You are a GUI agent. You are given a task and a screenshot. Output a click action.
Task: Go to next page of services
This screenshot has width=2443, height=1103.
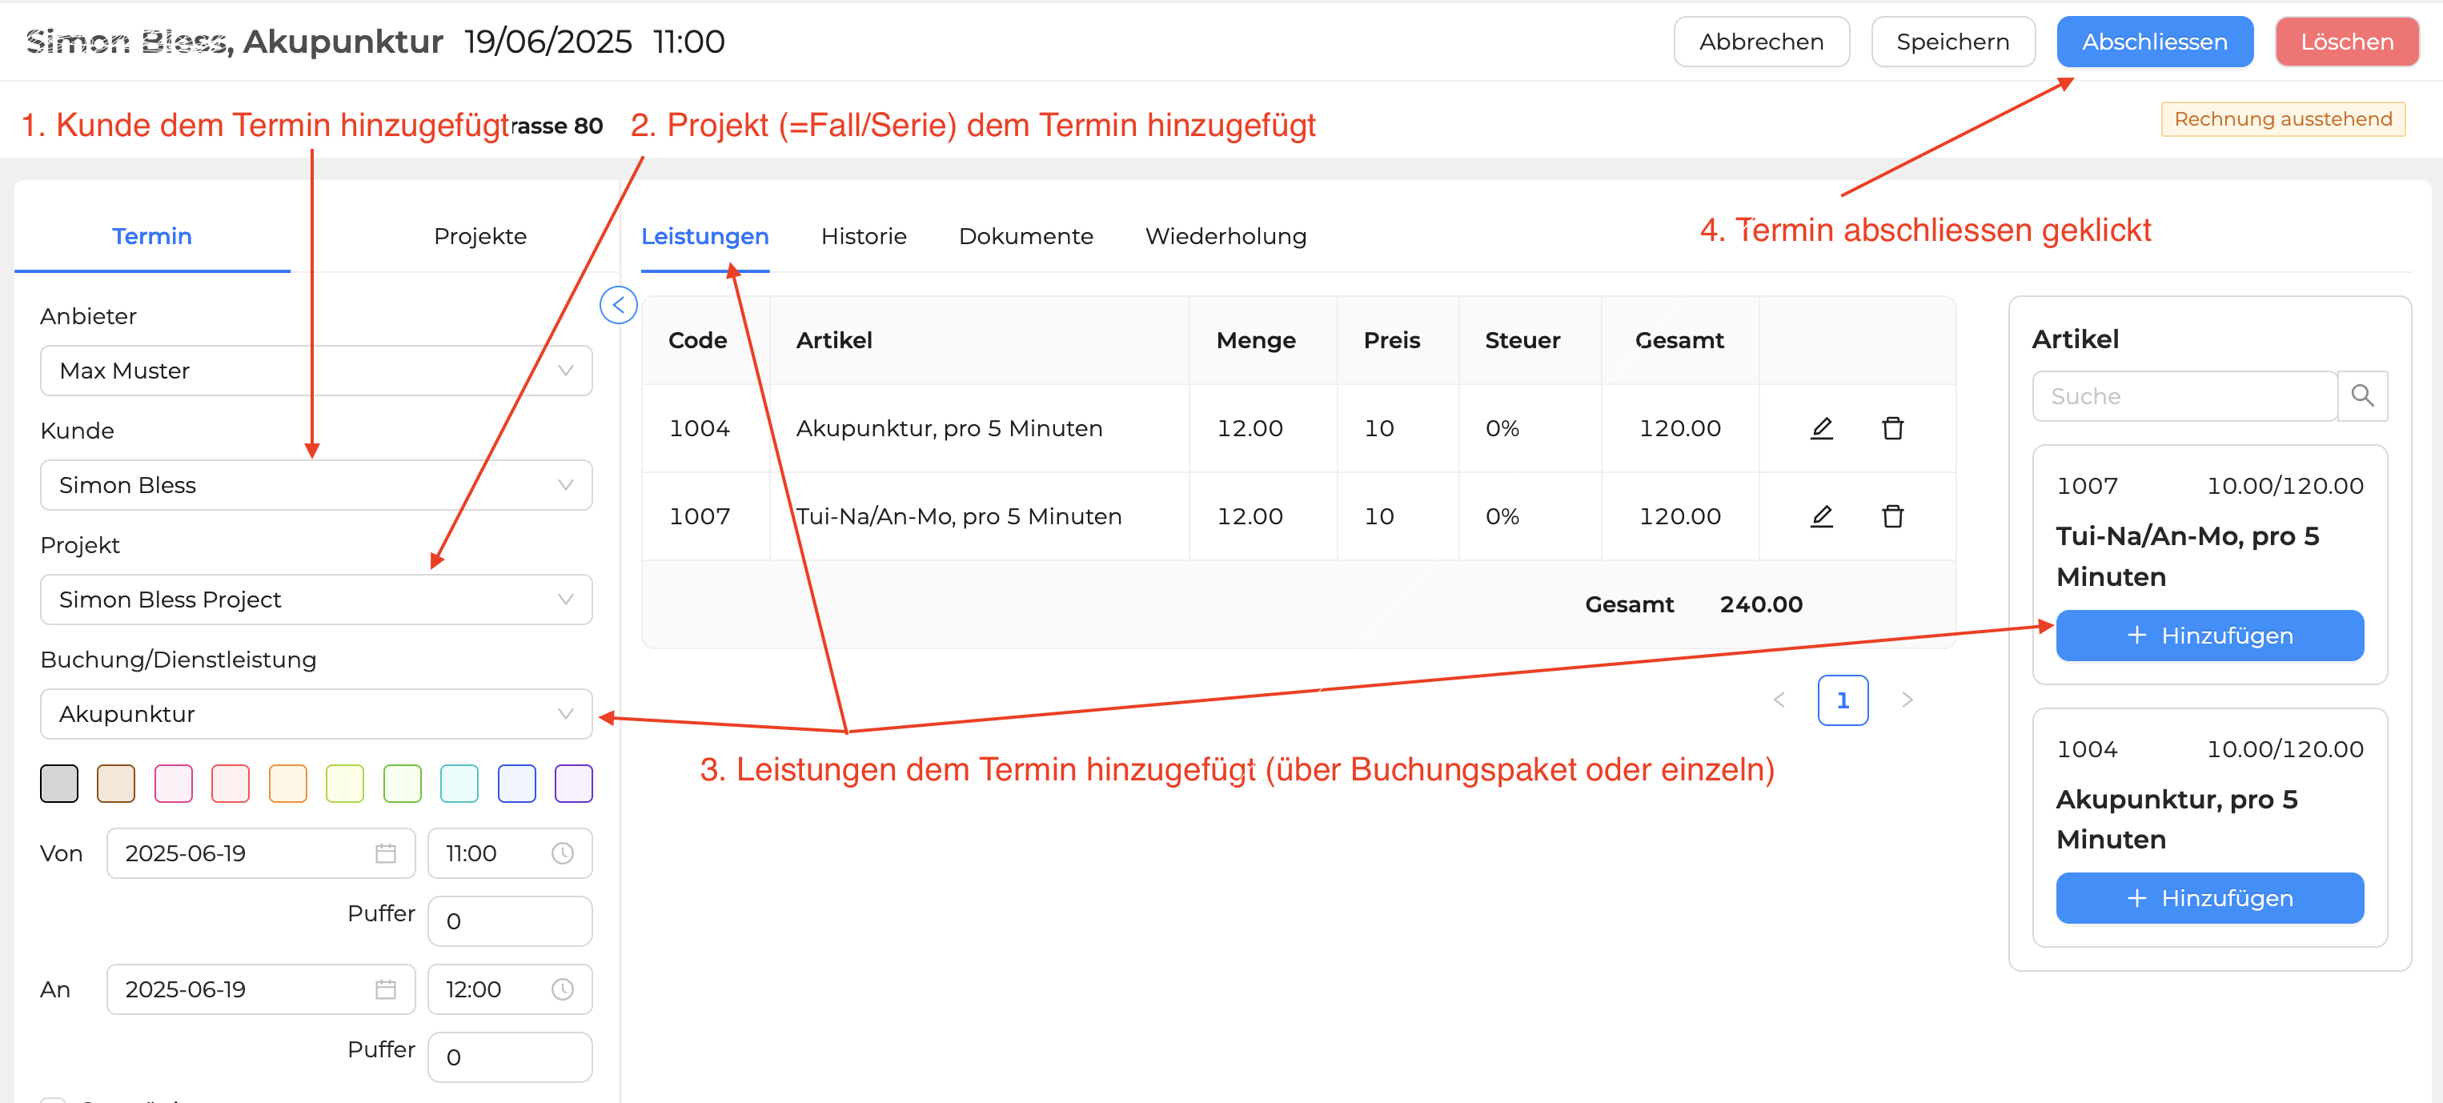pos(1907,700)
